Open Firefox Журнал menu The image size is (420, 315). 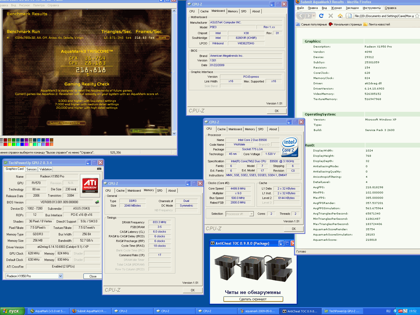[x=336, y=8]
